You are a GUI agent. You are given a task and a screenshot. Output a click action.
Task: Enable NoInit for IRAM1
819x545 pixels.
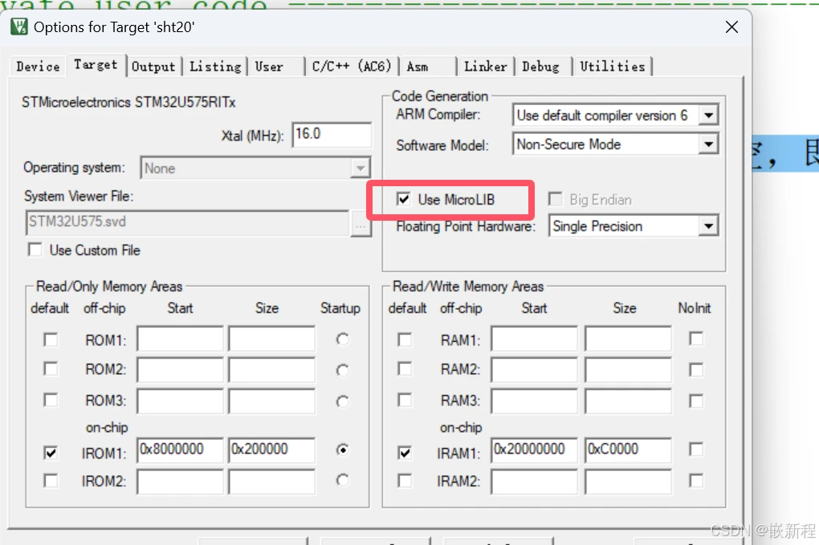(x=696, y=449)
